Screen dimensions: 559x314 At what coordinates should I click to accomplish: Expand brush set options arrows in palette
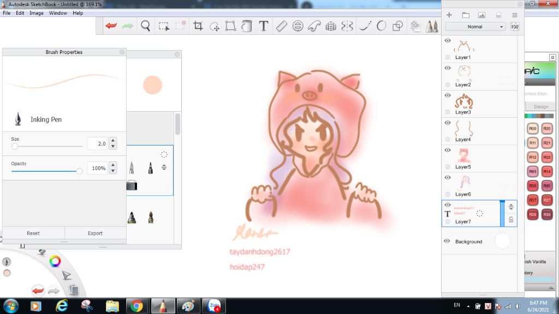(164, 167)
